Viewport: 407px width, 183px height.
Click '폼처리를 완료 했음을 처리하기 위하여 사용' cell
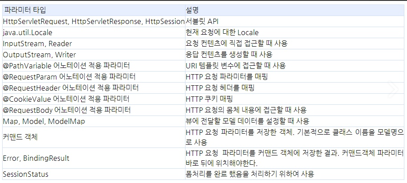[295, 174]
